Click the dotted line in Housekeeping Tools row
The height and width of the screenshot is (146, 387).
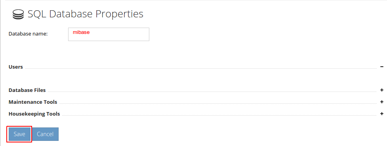[219, 116]
